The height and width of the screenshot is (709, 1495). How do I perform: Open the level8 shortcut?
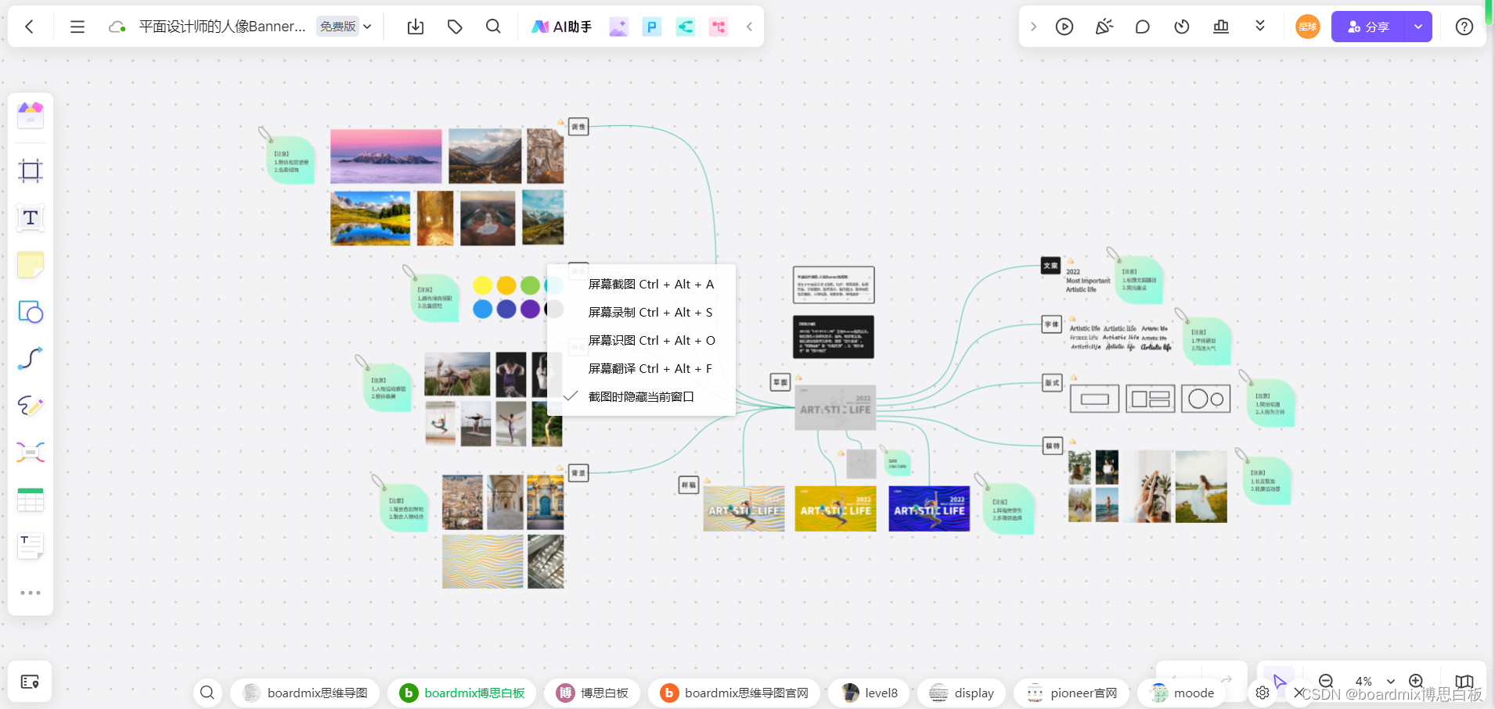[x=869, y=693]
